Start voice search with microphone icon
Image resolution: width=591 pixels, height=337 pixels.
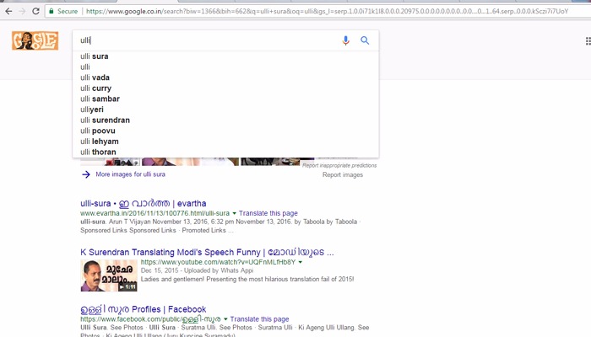(345, 40)
